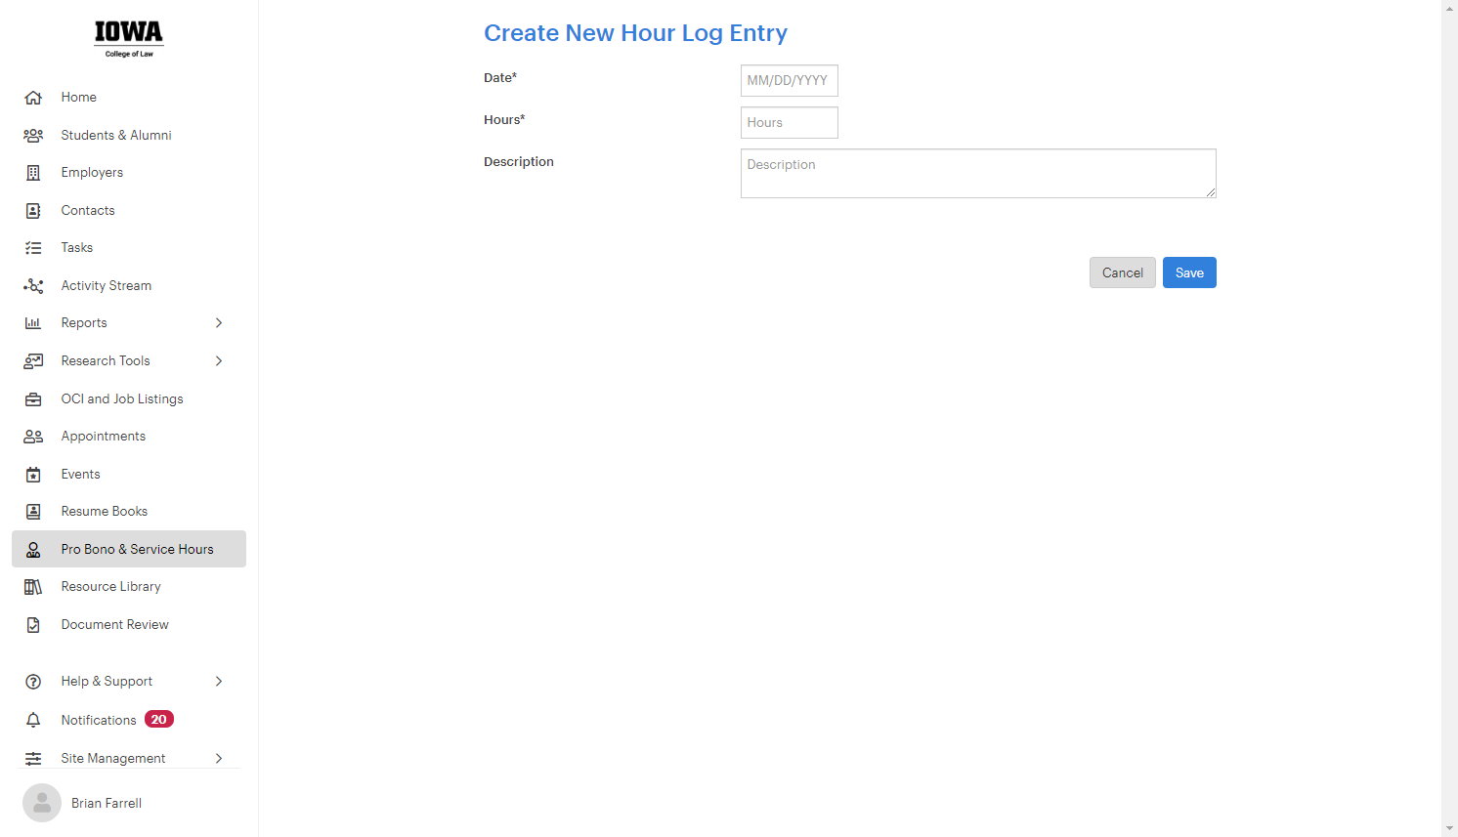The height and width of the screenshot is (837, 1458).
Task: Open Brian Farrell user profile
Action: (107, 803)
